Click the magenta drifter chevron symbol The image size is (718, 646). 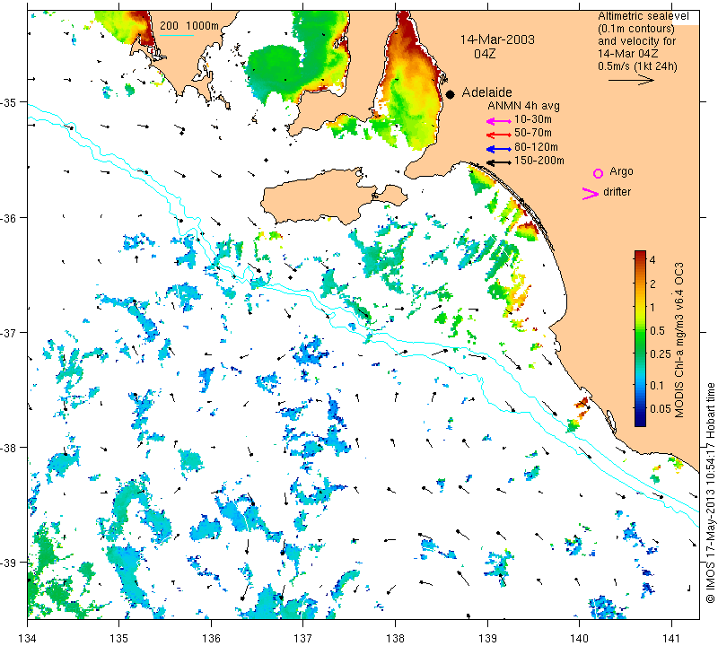coord(591,194)
